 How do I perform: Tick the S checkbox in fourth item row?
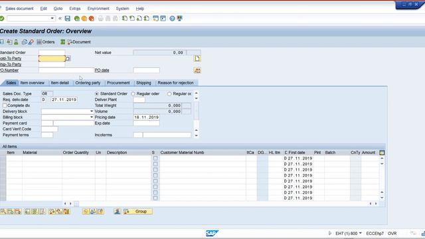pos(155,175)
